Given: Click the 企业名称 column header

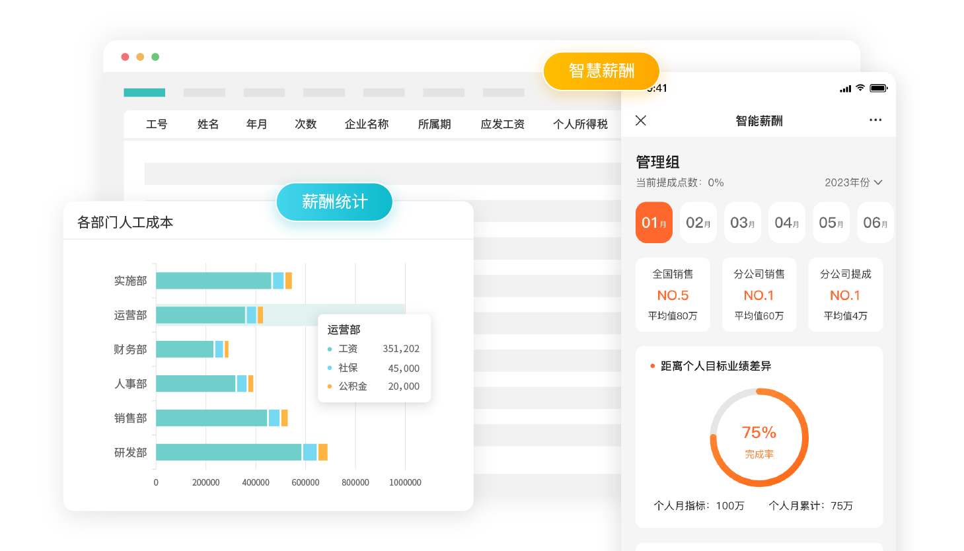Looking at the screenshot, I should point(367,124).
